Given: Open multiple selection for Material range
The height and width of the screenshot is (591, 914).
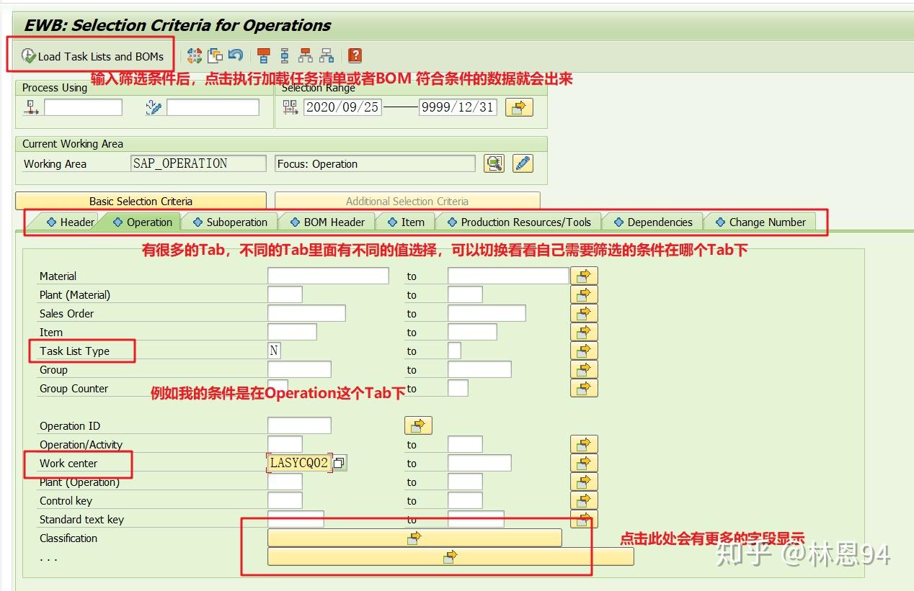Looking at the screenshot, I should [x=584, y=275].
